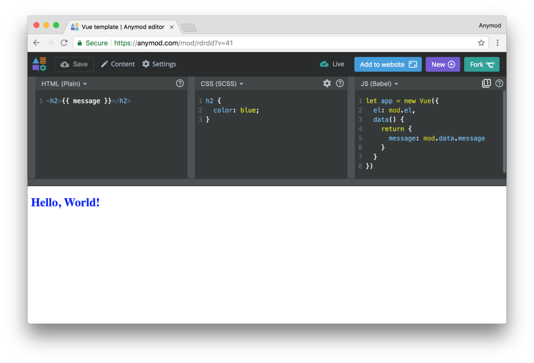Click the JS panel libraries count icon
Screen dimensions: 534x363
point(486,83)
